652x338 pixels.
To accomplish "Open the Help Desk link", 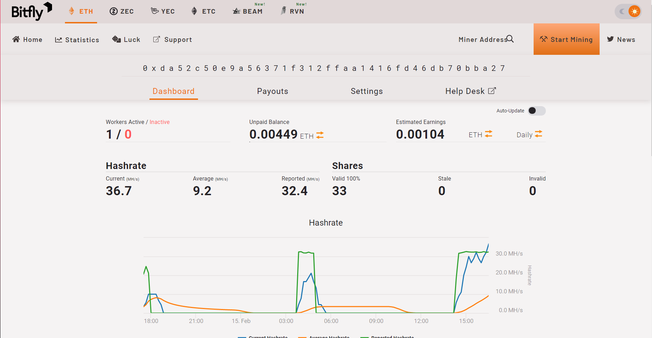I will [470, 91].
